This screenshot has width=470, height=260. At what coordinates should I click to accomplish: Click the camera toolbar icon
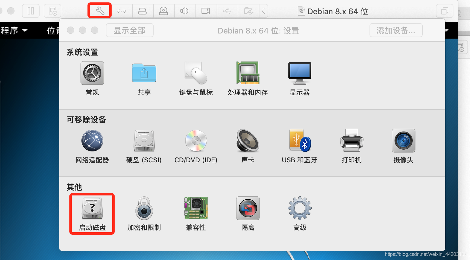point(206,11)
